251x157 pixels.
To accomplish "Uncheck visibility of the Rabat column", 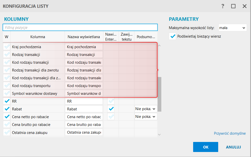I will pyautogui.click(x=7, y=109).
